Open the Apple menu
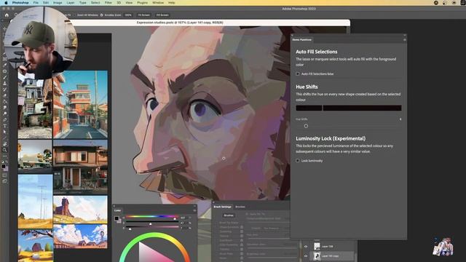The height and width of the screenshot is (262, 466). pos(6,3)
